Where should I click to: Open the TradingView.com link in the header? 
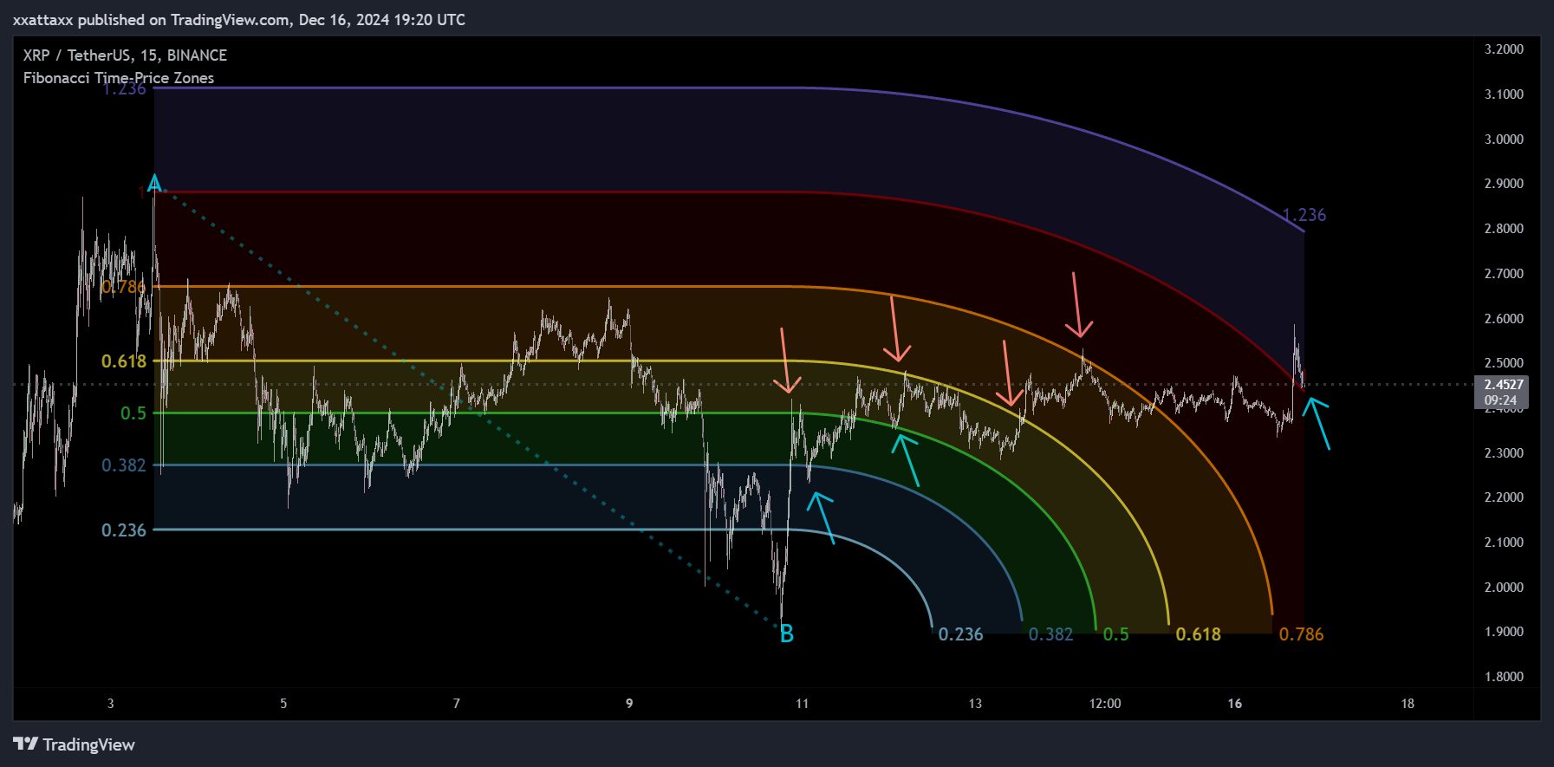[x=230, y=19]
